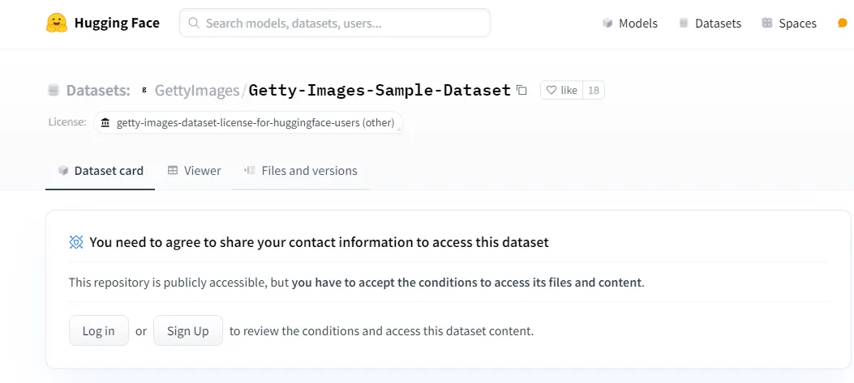The width and height of the screenshot is (854, 383).
Task: Copy dataset name with the copy icon
Action: pyautogui.click(x=521, y=90)
